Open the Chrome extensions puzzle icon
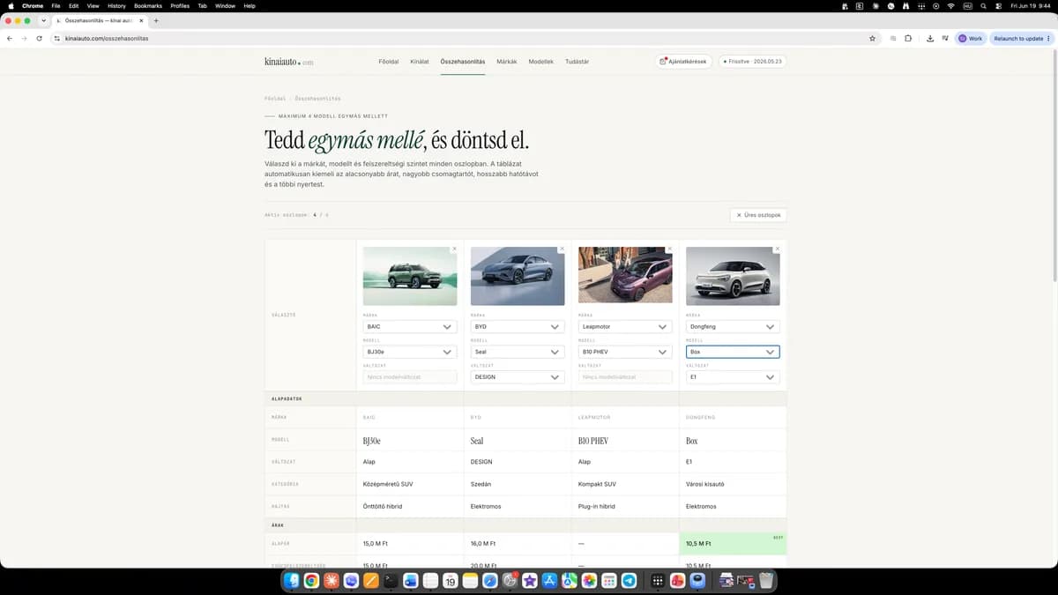Image resolution: width=1058 pixels, height=595 pixels. (908, 39)
